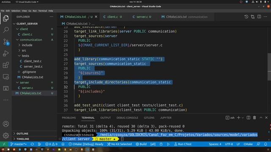Open notifications bell in status bar
Viewport: 271px width, 152px height.
265,144
